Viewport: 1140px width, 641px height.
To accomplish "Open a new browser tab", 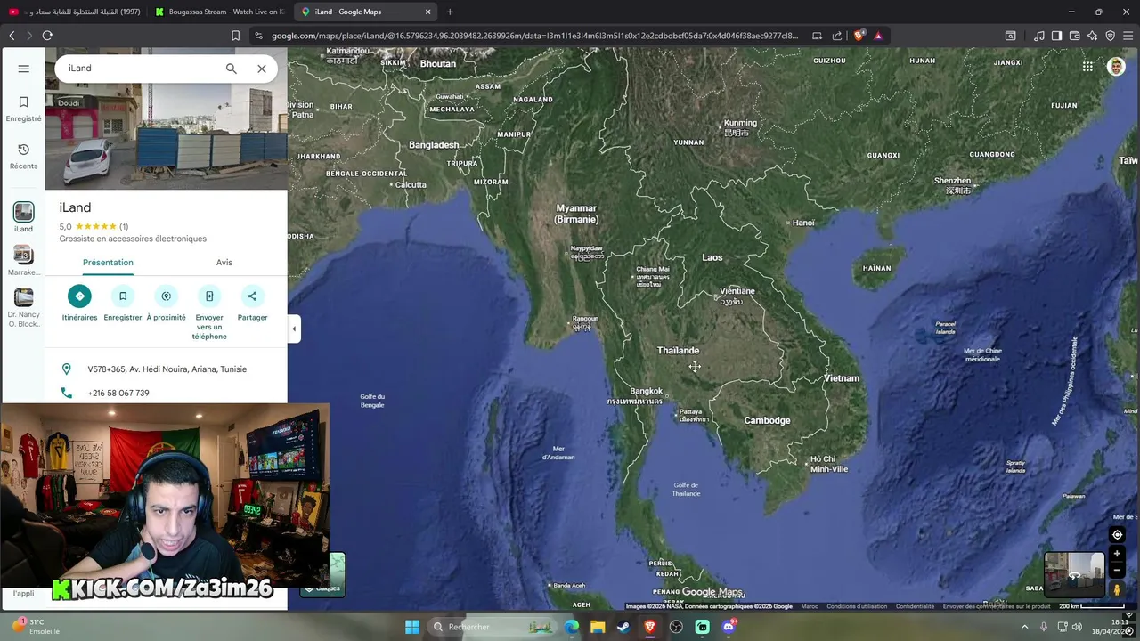I will point(450,12).
